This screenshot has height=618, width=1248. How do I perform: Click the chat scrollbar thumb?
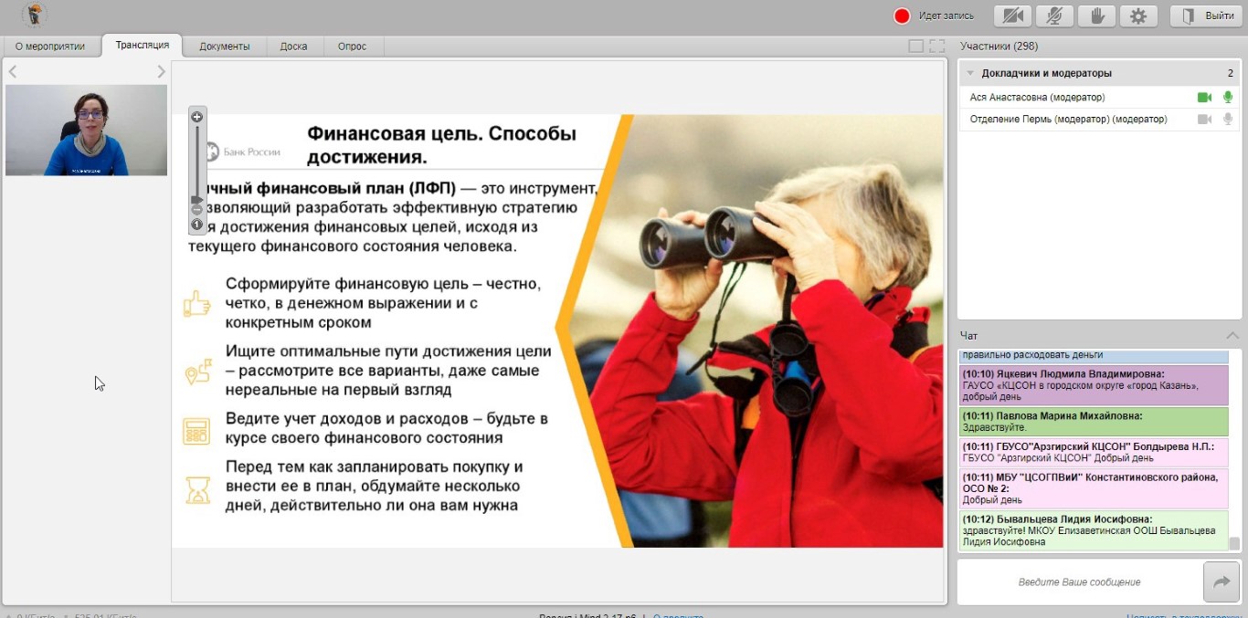tap(1235, 543)
